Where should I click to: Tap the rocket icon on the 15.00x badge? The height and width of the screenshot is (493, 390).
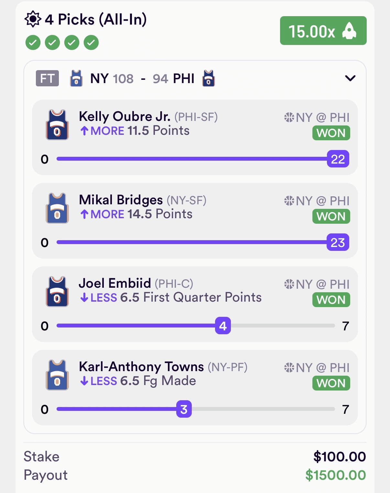pyautogui.click(x=349, y=31)
